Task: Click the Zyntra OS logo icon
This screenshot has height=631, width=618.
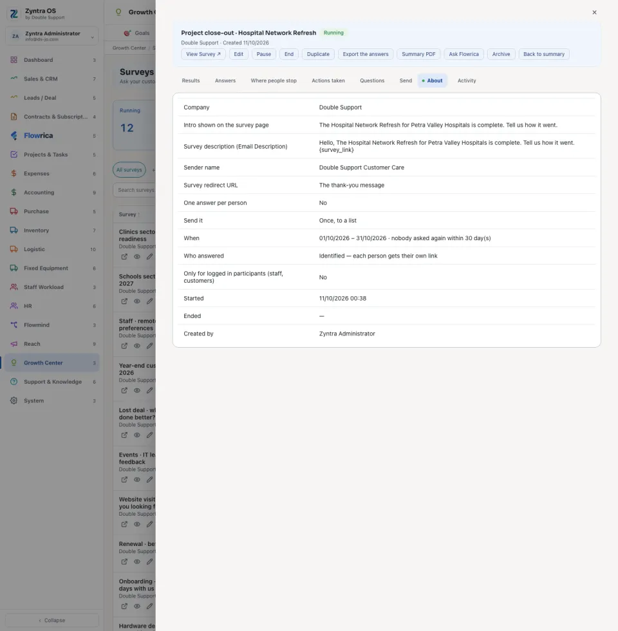Action: coord(14,14)
